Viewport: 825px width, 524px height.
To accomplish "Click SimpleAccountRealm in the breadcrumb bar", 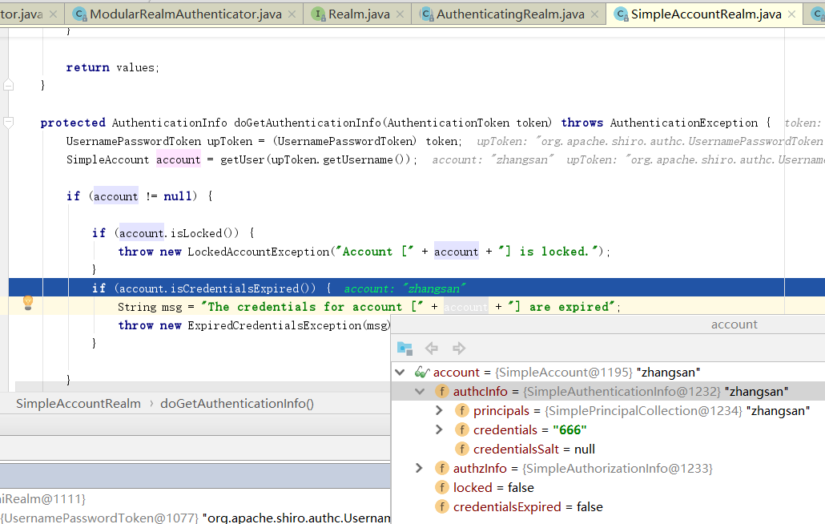I will tap(78, 404).
